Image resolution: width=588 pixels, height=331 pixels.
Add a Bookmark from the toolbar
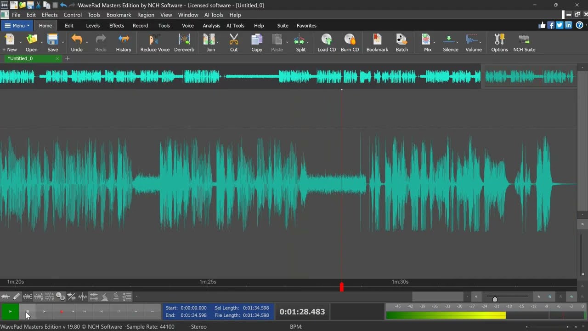click(x=377, y=43)
